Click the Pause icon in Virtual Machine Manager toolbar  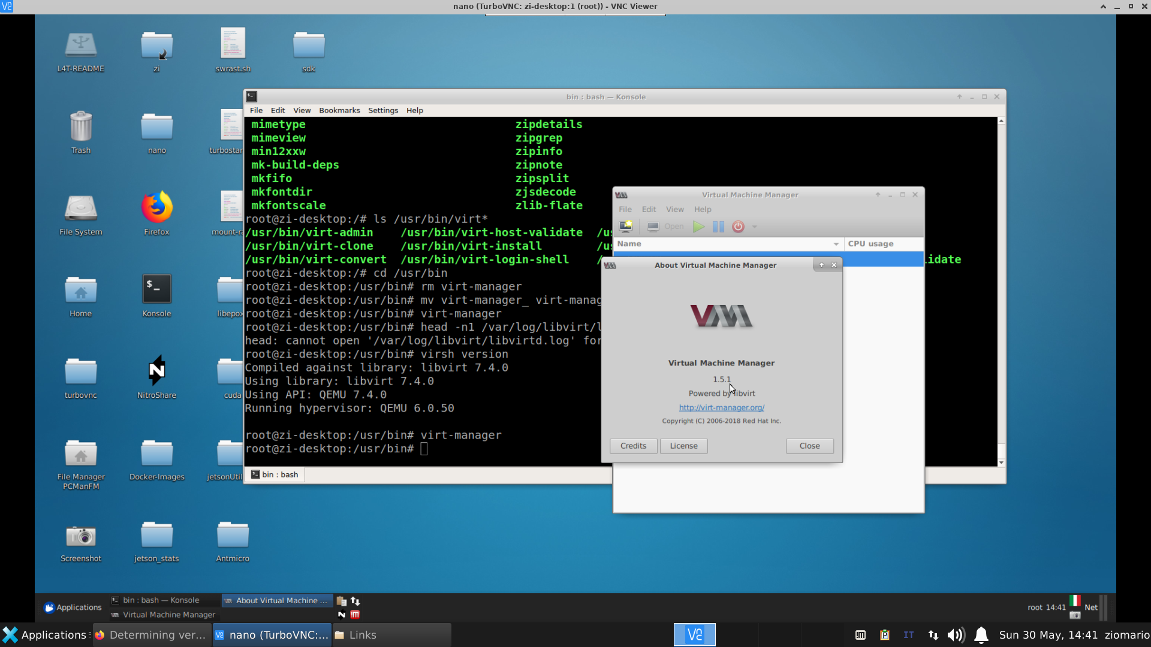tap(718, 226)
